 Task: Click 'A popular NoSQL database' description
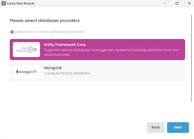(67, 73)
